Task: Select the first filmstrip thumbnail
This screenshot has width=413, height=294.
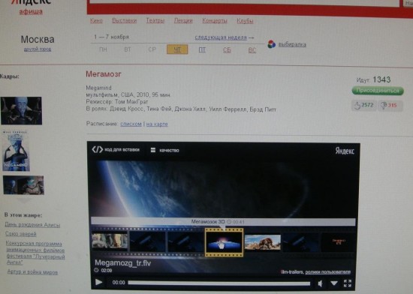Action: click(110, 241)
